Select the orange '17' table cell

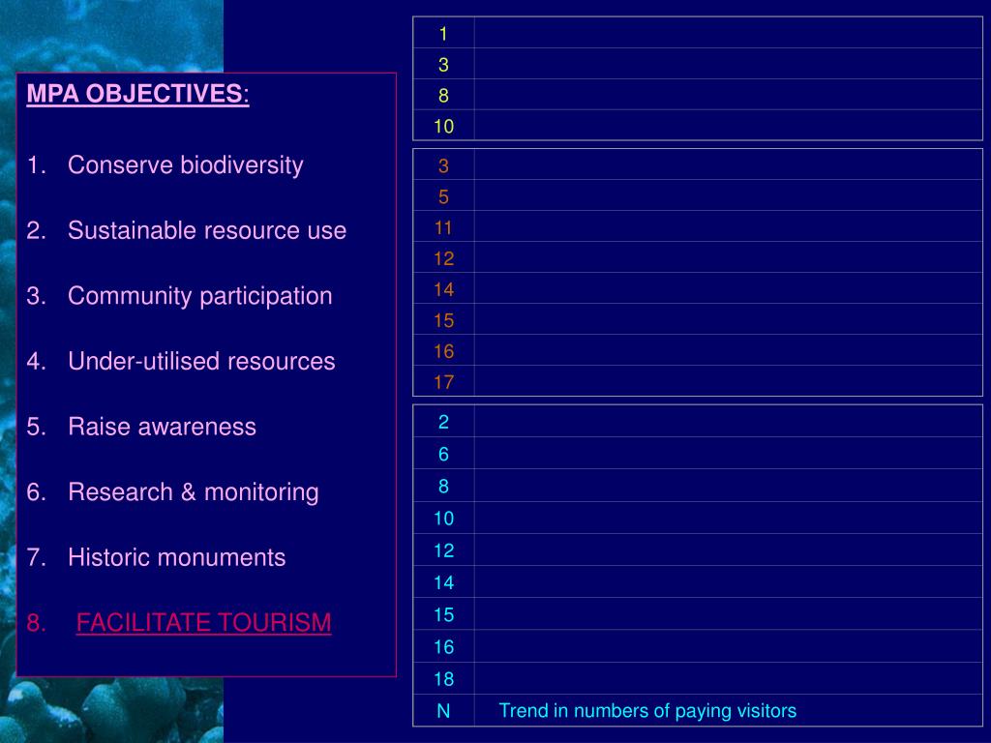443,381
